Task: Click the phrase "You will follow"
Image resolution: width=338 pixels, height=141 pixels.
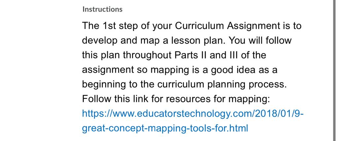Action: pyautogui.click(x=260, y=40)
